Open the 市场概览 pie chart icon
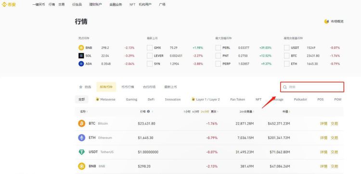The width and height of the screenshot is (361, 174). (326, 21)
